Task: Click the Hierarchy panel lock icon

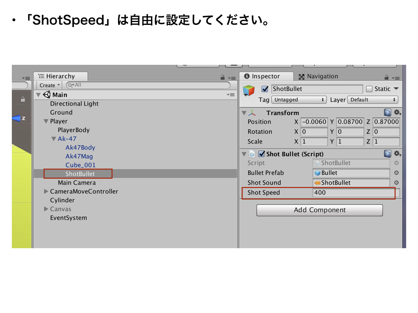Action: 222,77
